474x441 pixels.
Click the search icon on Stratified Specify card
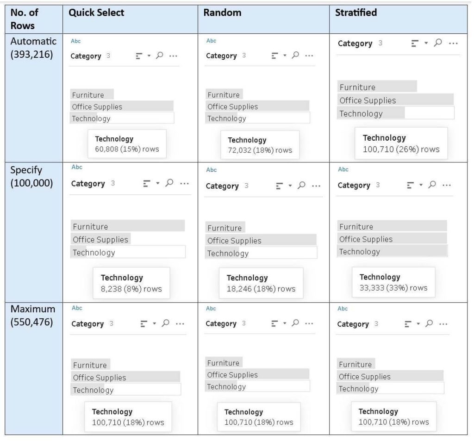tap(431, 184)
